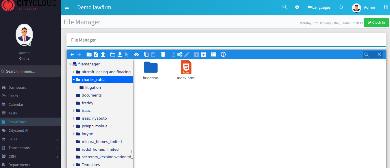Expand the isaac folder arrow
The image size is (390, 168).
coord(74,111)
